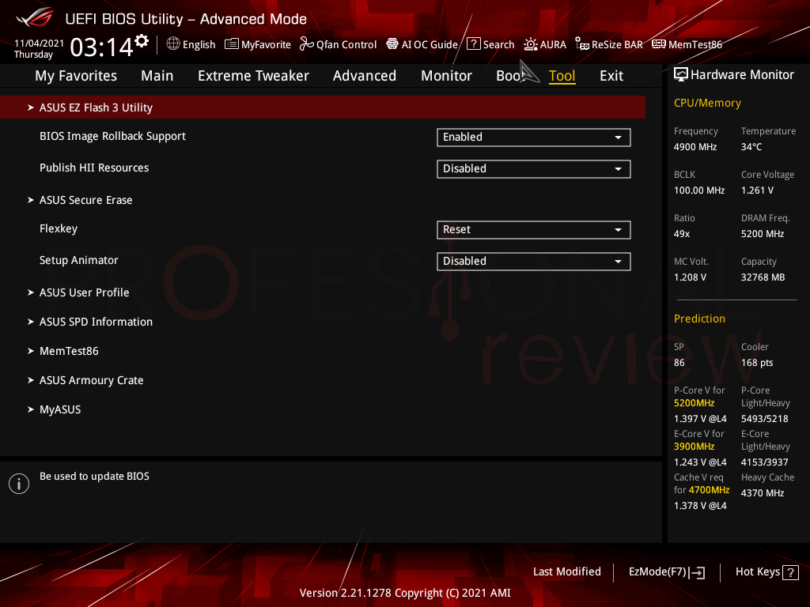Screen dimensions: 810x607
Task: Click the Hardware Monitor display icon
Action: pyautogui.click(x=681, y=75)
